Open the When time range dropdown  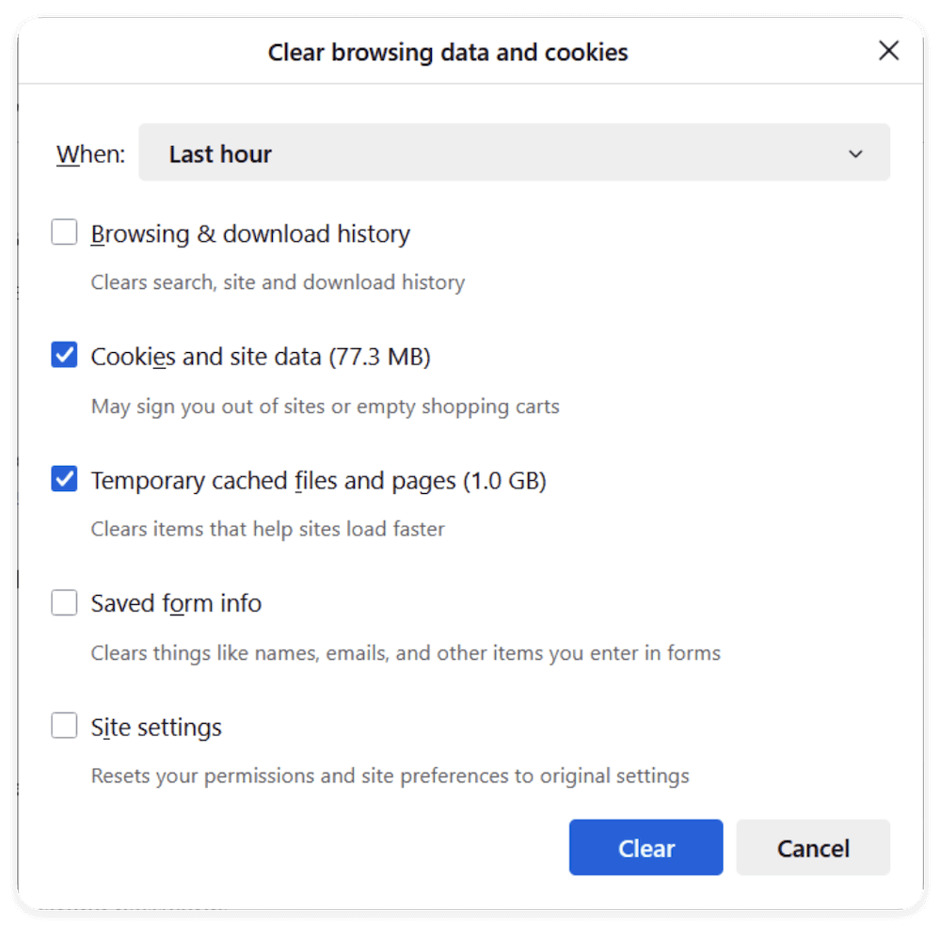coord(515,152)
